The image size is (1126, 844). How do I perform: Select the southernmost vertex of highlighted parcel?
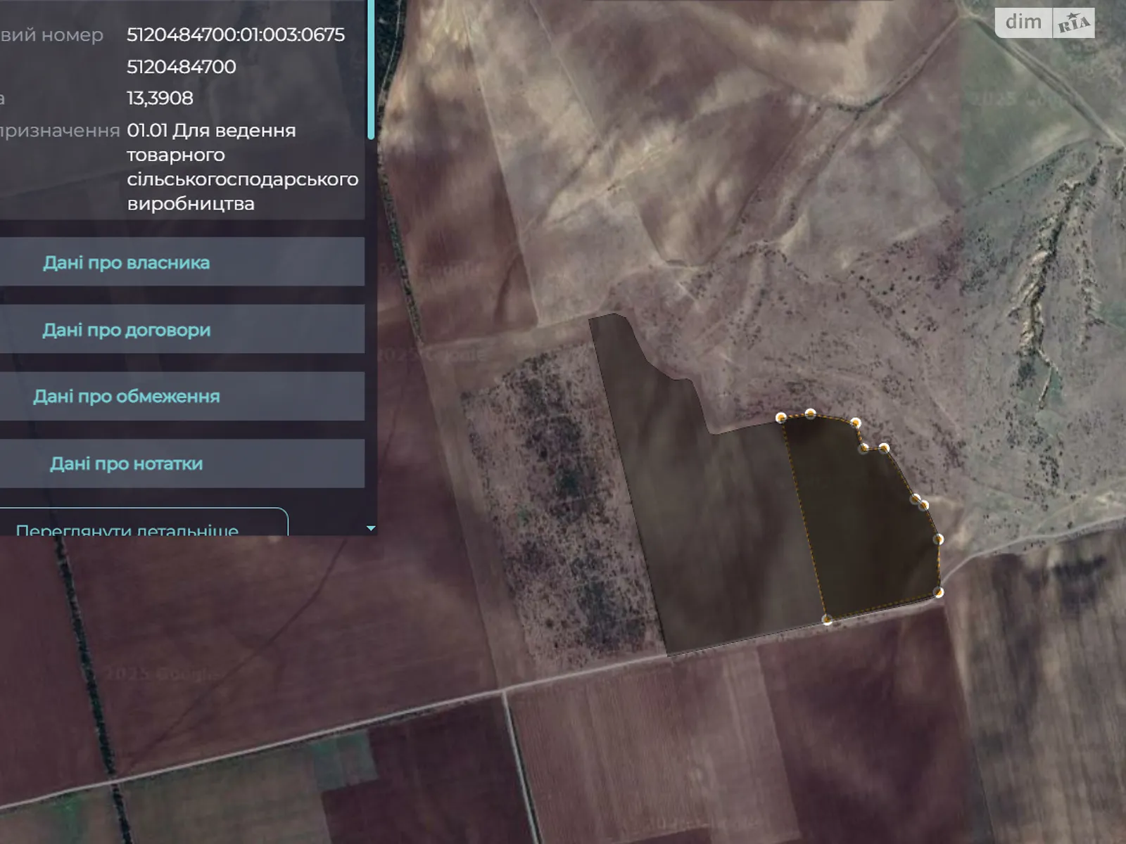pos(828,620)
